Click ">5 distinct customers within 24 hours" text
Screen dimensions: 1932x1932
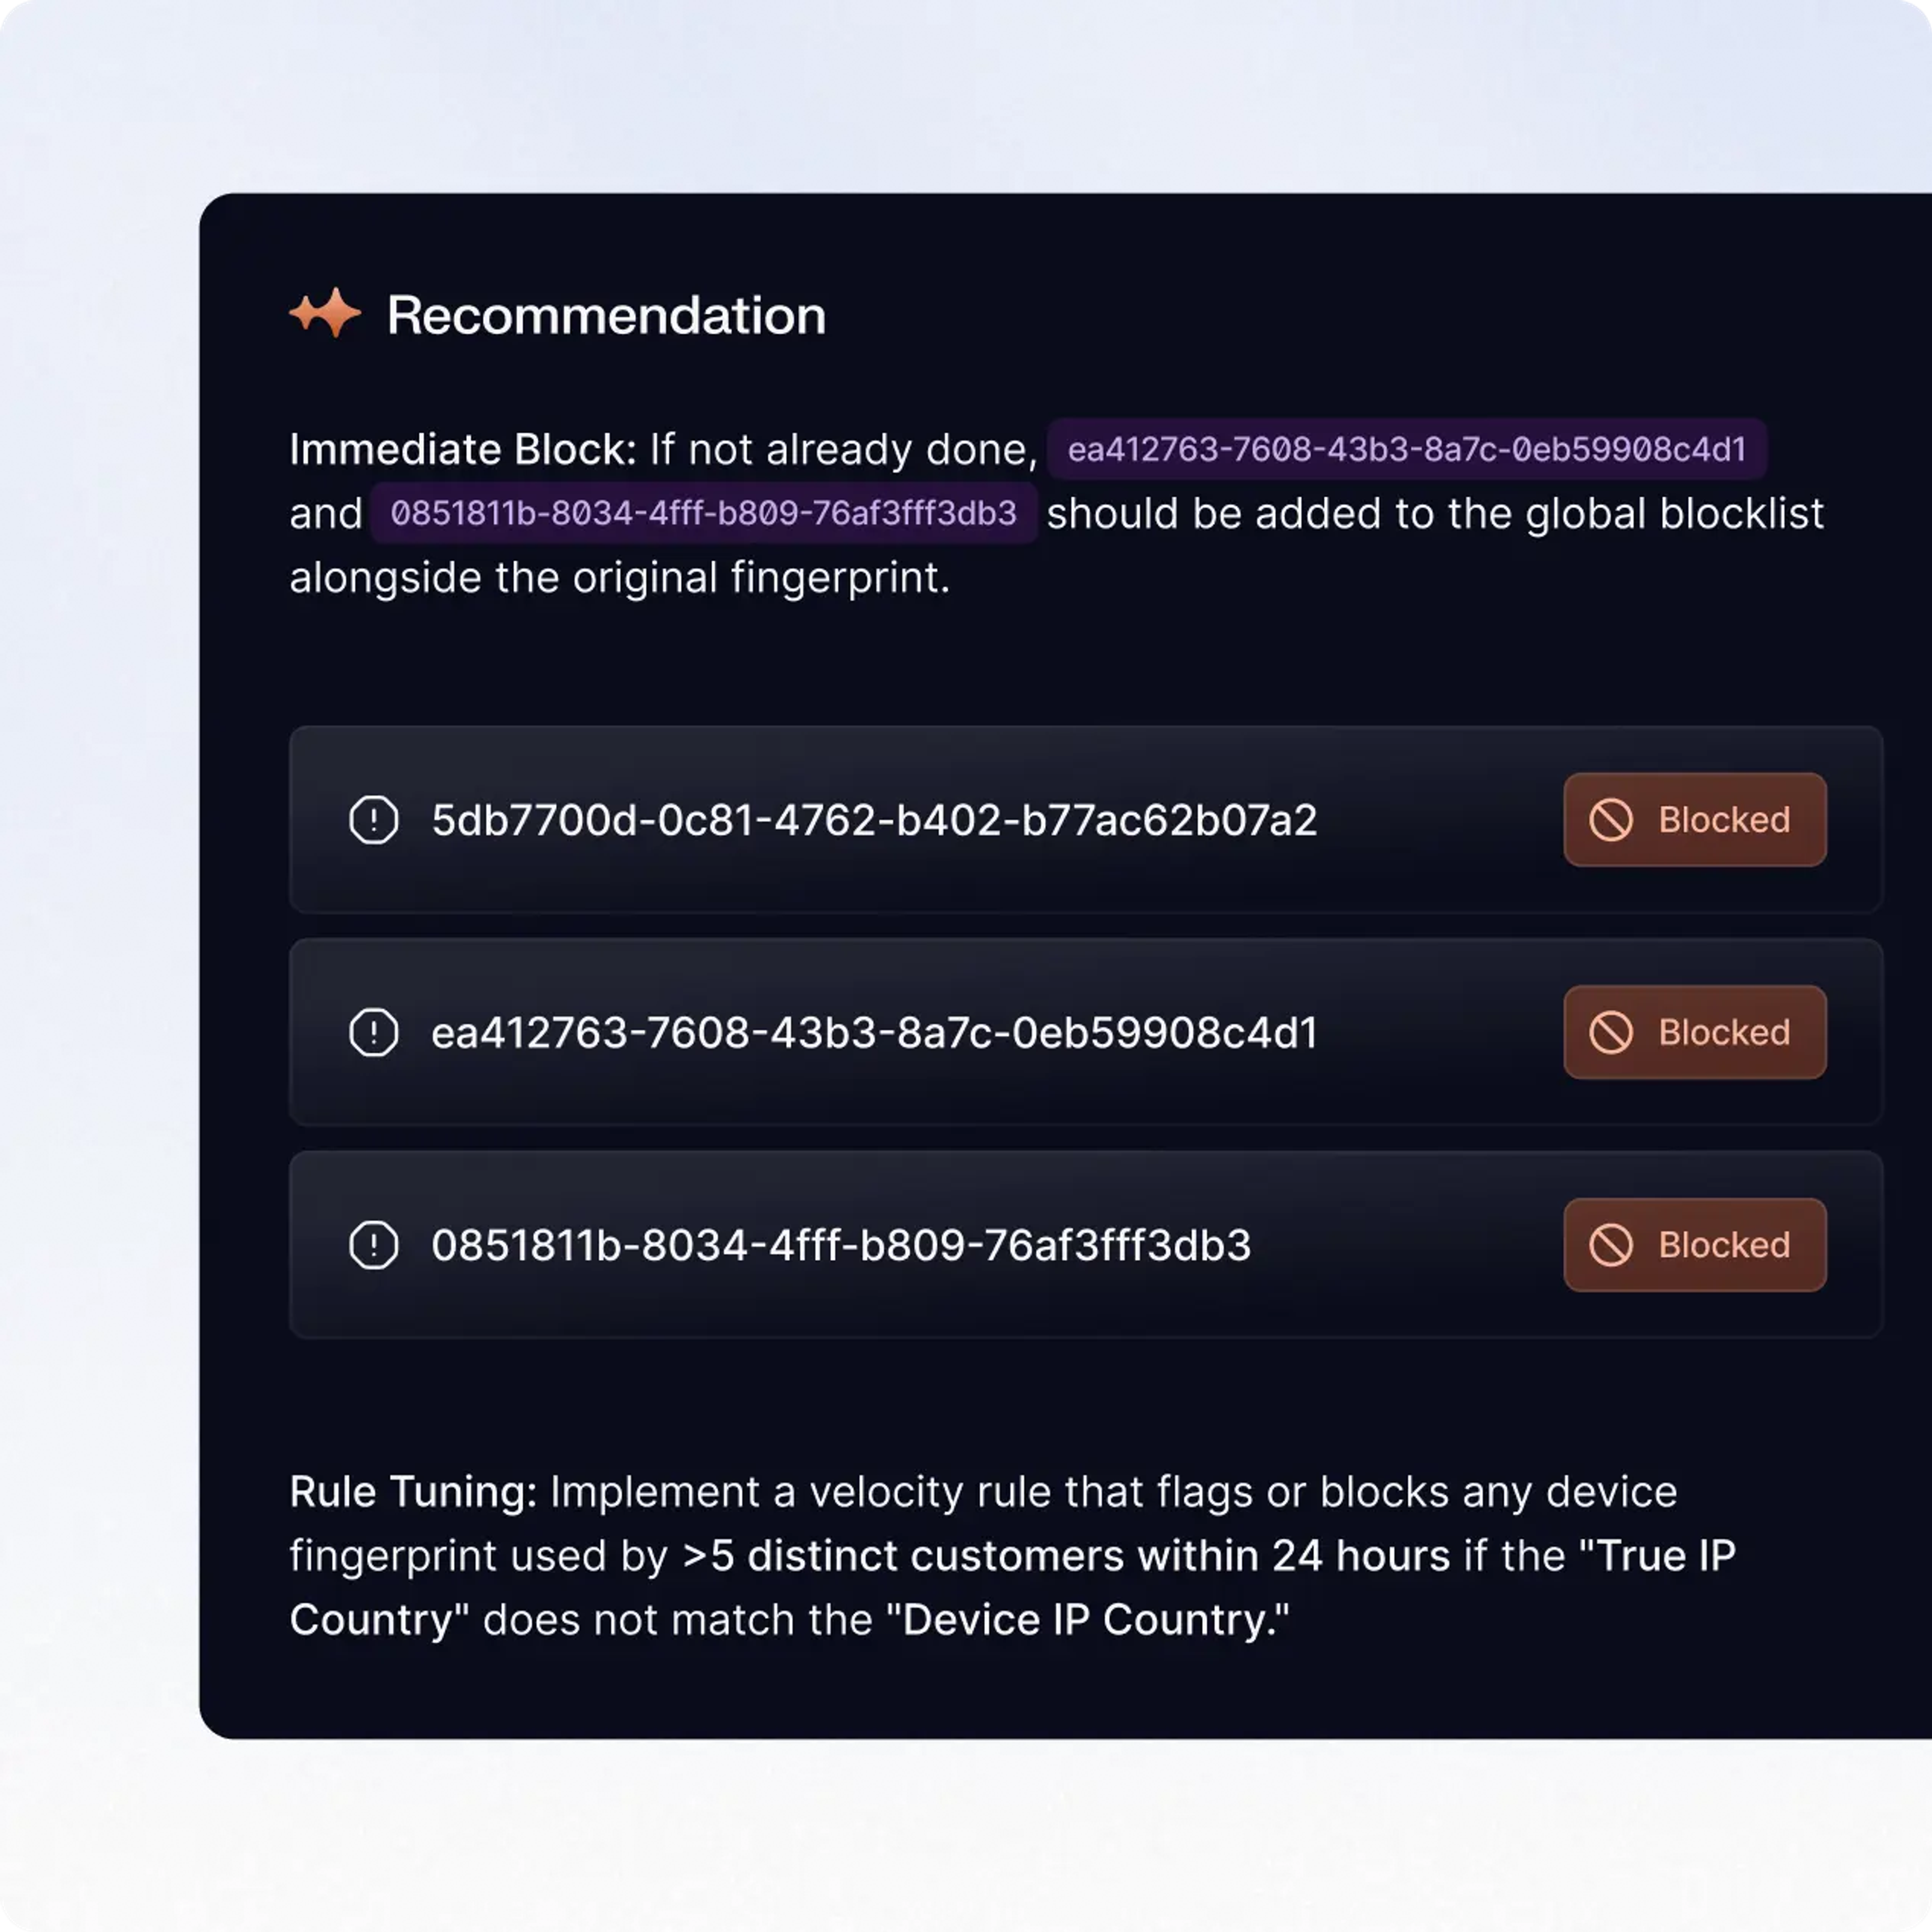point(1066,1556)
